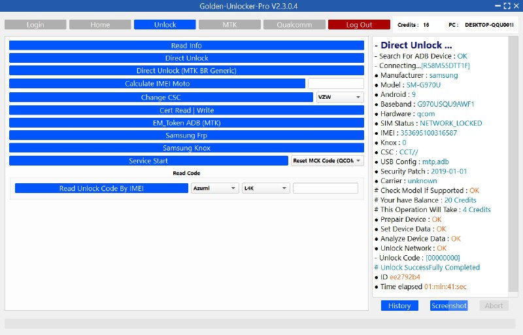
Task: Click Read Unlock Code By IMEI
Action: pyautogui.click(x=101, y=188)
